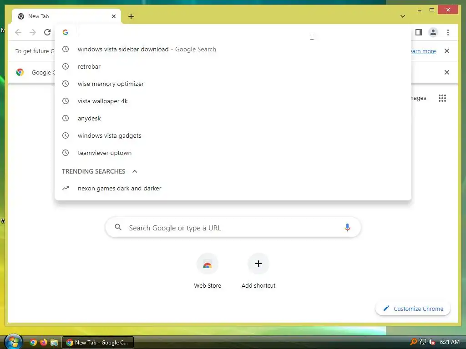Close the New Tab tab
The height and width of the screenshot is (349, 466).
tap(113, 16)
